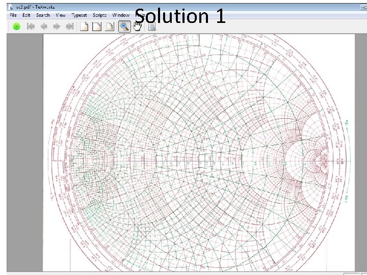This screenshot has width=367, height=275.
Task: Fit the page to window width
Action: [97, 26]
